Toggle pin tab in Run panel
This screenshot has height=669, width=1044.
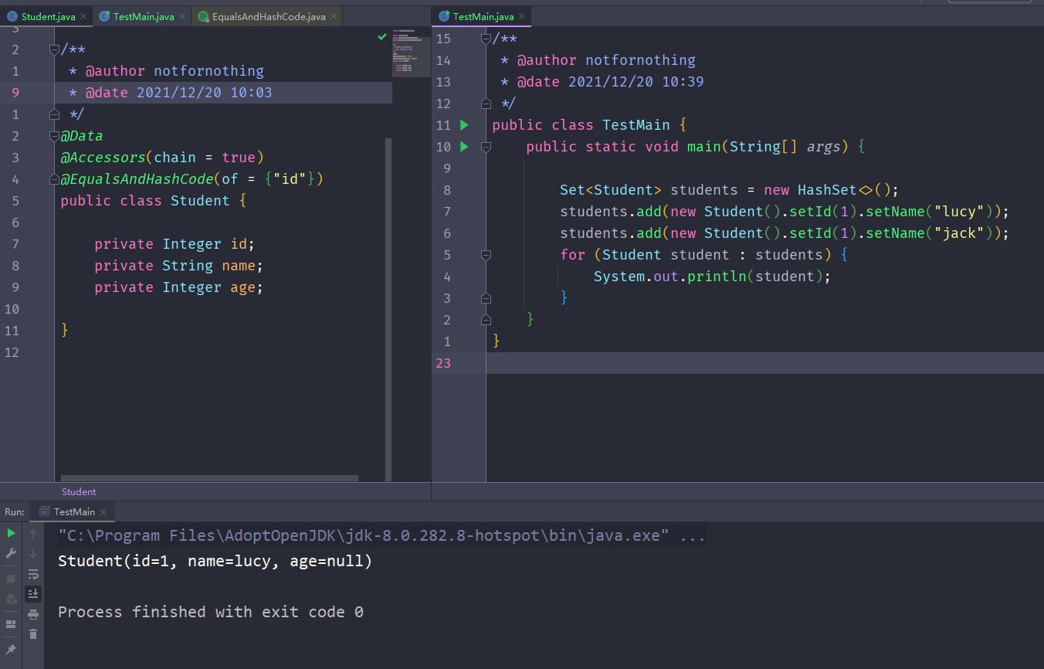11,650
